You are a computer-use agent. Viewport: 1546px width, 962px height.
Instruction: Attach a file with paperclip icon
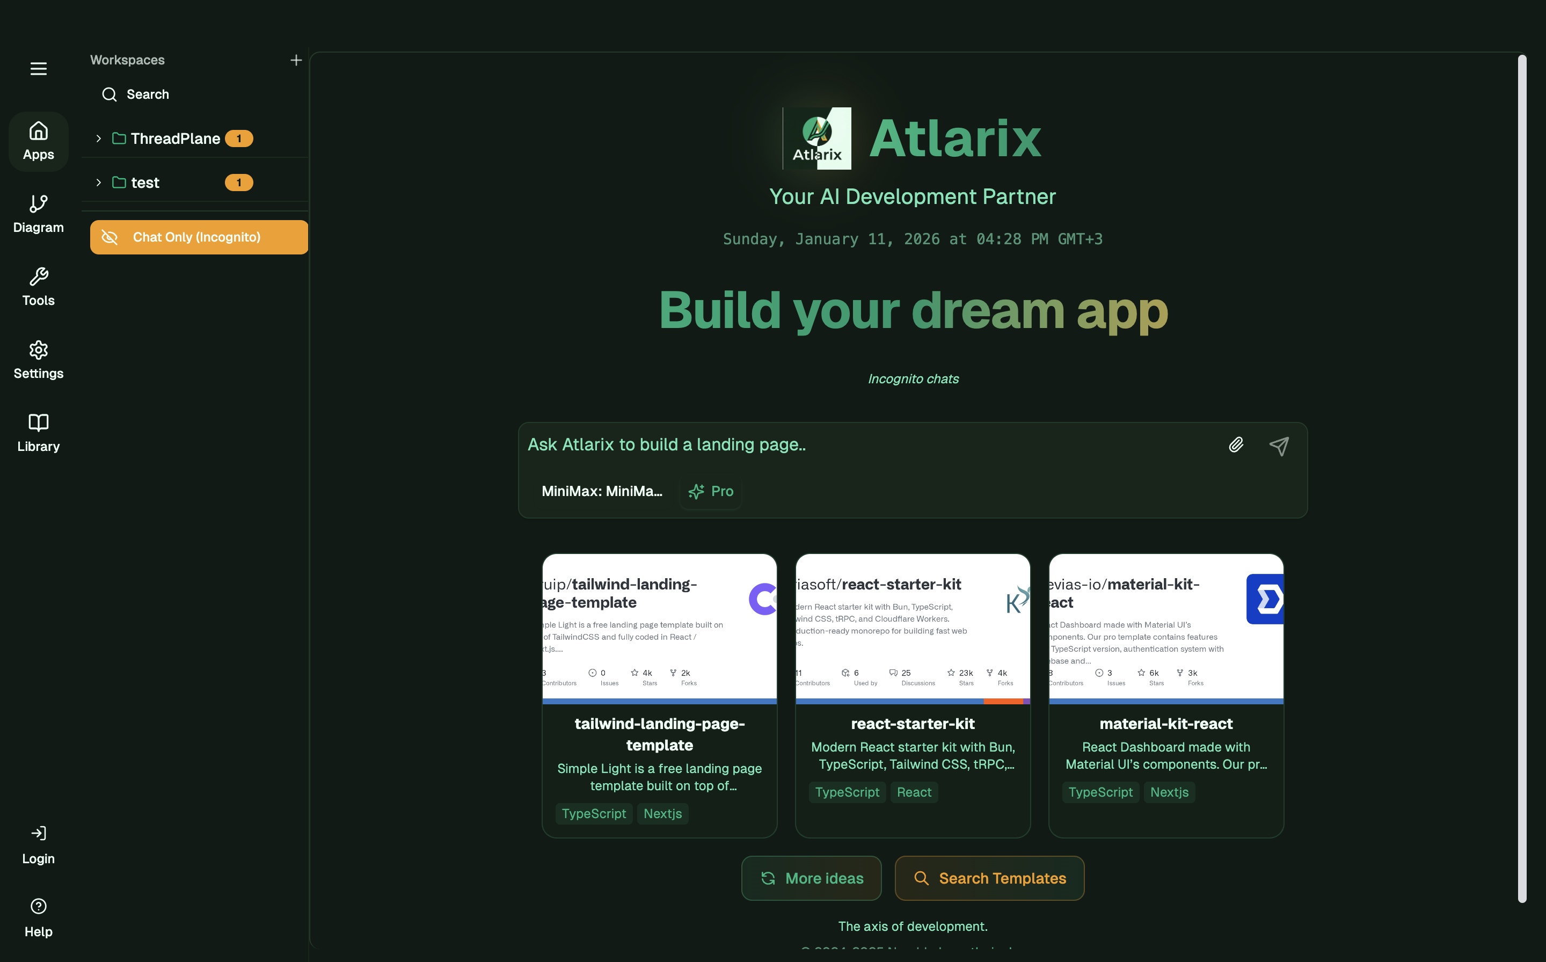(x=1236, y=444)
